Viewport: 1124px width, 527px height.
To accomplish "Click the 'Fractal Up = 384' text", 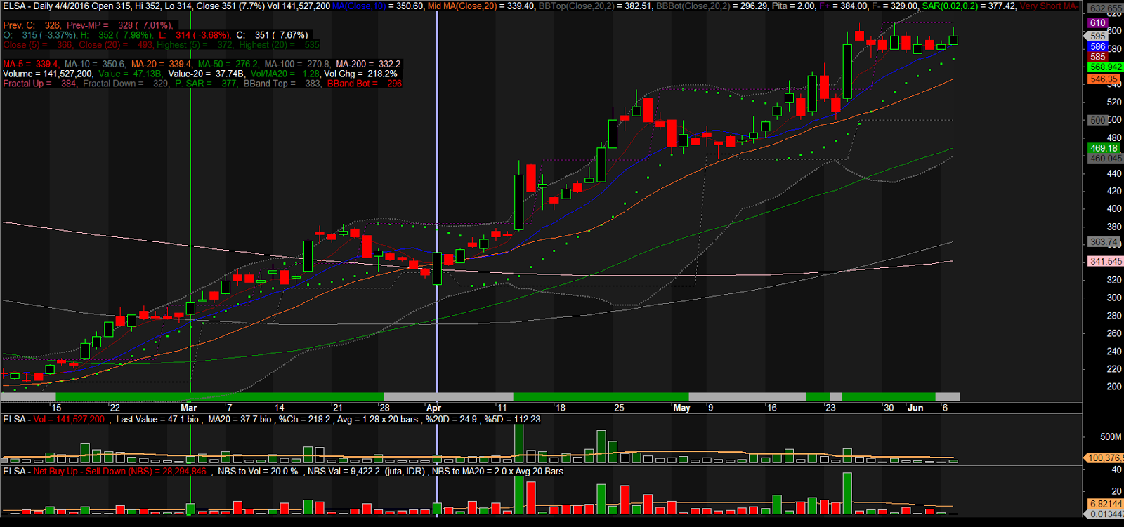I will (40, 84).
